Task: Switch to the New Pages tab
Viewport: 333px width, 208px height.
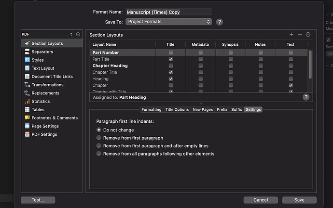Action: [203, 109]
